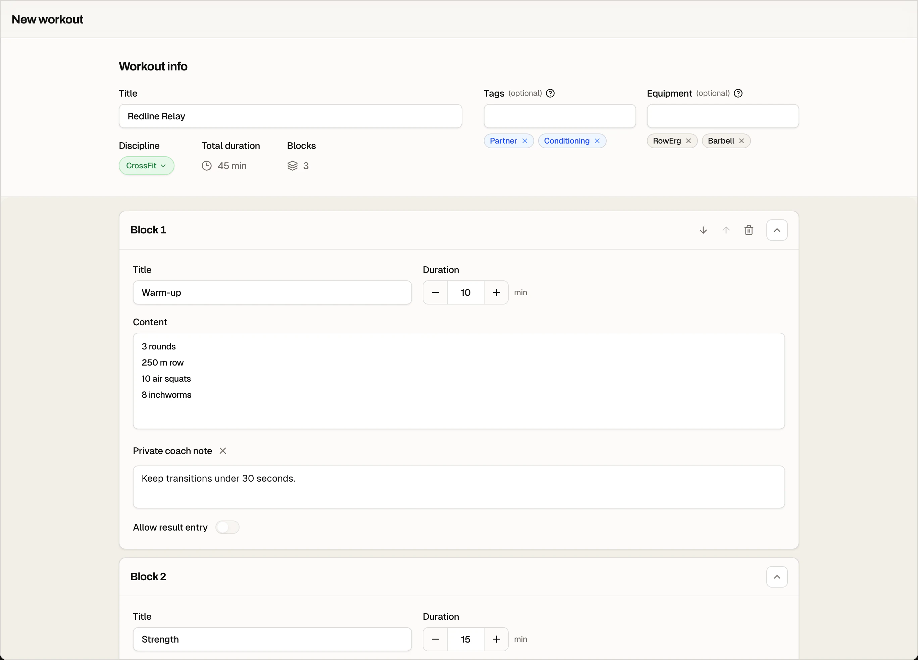Remove the Barbell equipment chip
The width and height of the screenshot is (918, 660).
click(x=741, y=141)
